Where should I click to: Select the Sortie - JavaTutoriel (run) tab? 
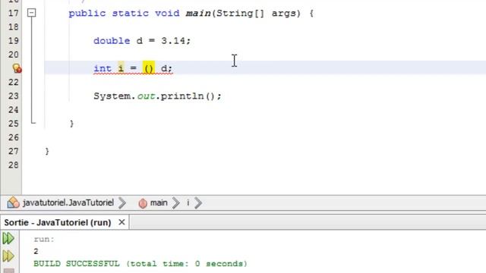[x=58, y=222]
